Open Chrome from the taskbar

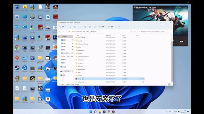[109, 111]
